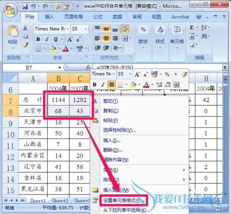231x214 pixels.
Task: Activate the Format Painter brush in ribbon
Action: coord(25,44)
